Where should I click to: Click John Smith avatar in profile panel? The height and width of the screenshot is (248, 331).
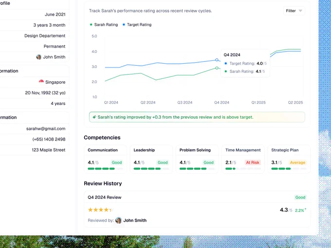pos(38,57)
